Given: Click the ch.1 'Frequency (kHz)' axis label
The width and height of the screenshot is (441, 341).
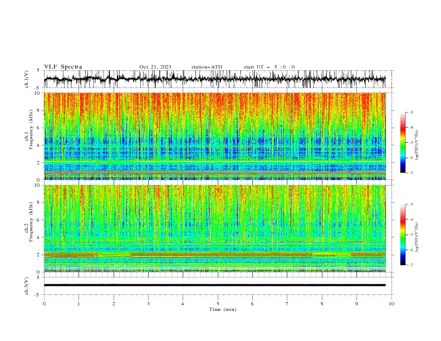Looking at the screenshot, I should pos(31,129).
